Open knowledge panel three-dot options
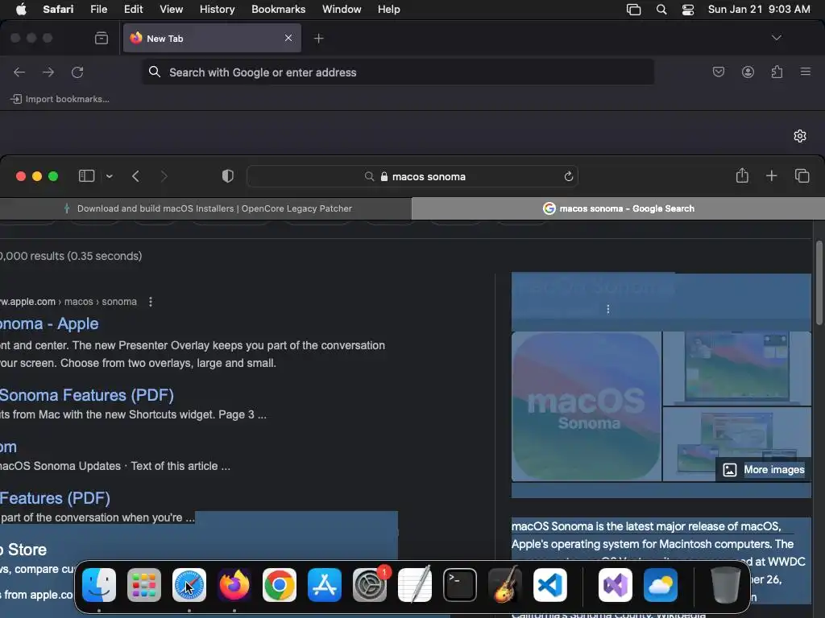 click(608, 309)
